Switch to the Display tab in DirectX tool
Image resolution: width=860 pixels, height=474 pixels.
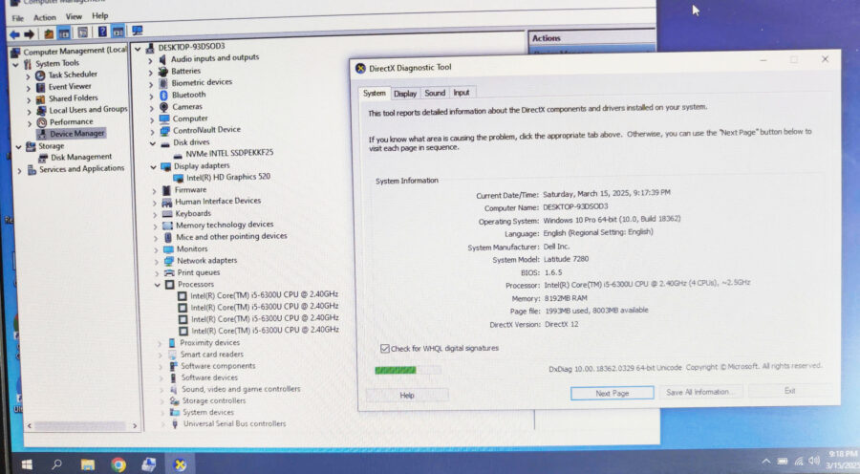[405, 94]
